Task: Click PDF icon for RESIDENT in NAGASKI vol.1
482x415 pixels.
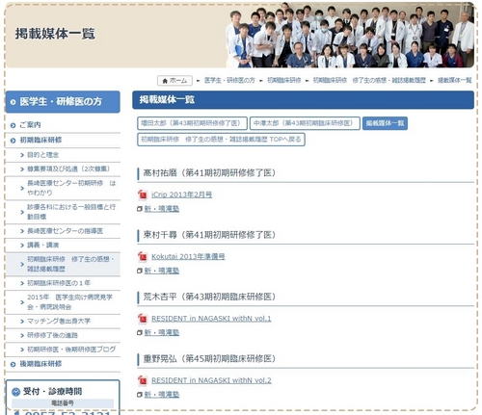Action: pos(143,319)
